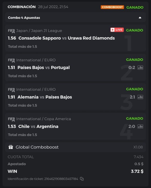
Task: Click the Combo 4 Apuestas header
Action: coord(24,18)
